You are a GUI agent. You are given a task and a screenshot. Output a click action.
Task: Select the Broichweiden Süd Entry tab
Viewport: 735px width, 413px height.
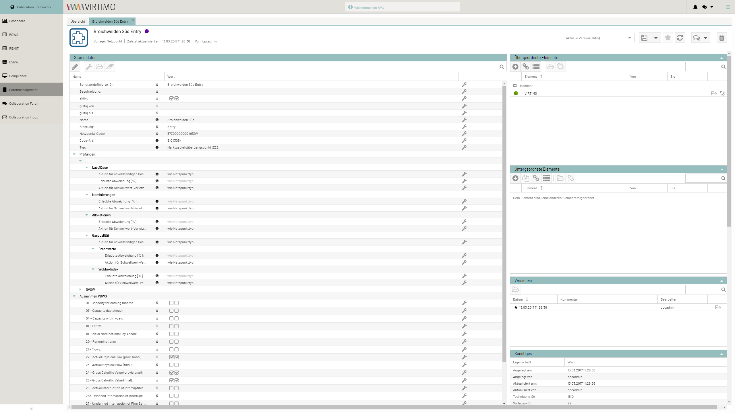(x=110, y=22)
